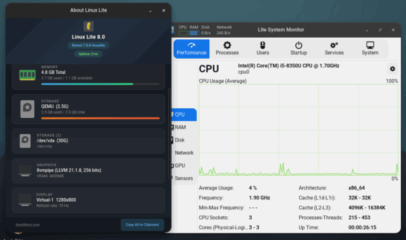Click the Kernel 7.0.0-linuxlite badge

pos(88,45)
